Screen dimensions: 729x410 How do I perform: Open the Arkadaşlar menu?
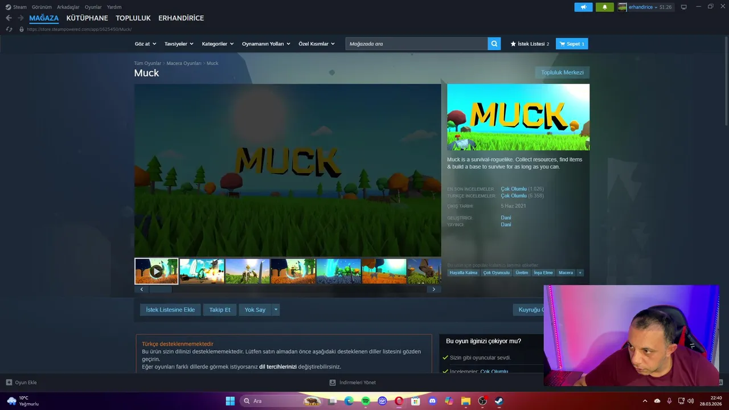(68, 7)
